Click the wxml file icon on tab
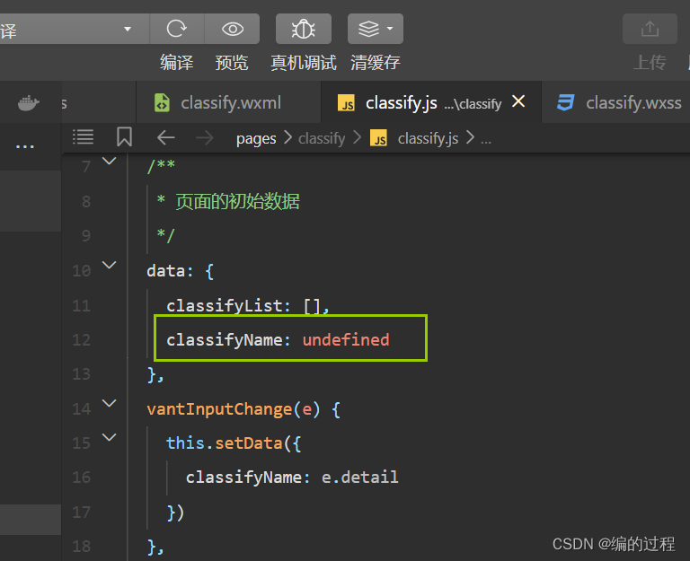This screenshot has width=690, height=561. (162, 103)
